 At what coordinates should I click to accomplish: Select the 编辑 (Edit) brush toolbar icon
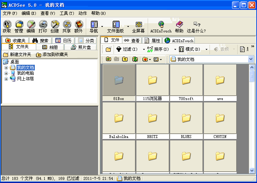tap(31, 27)
